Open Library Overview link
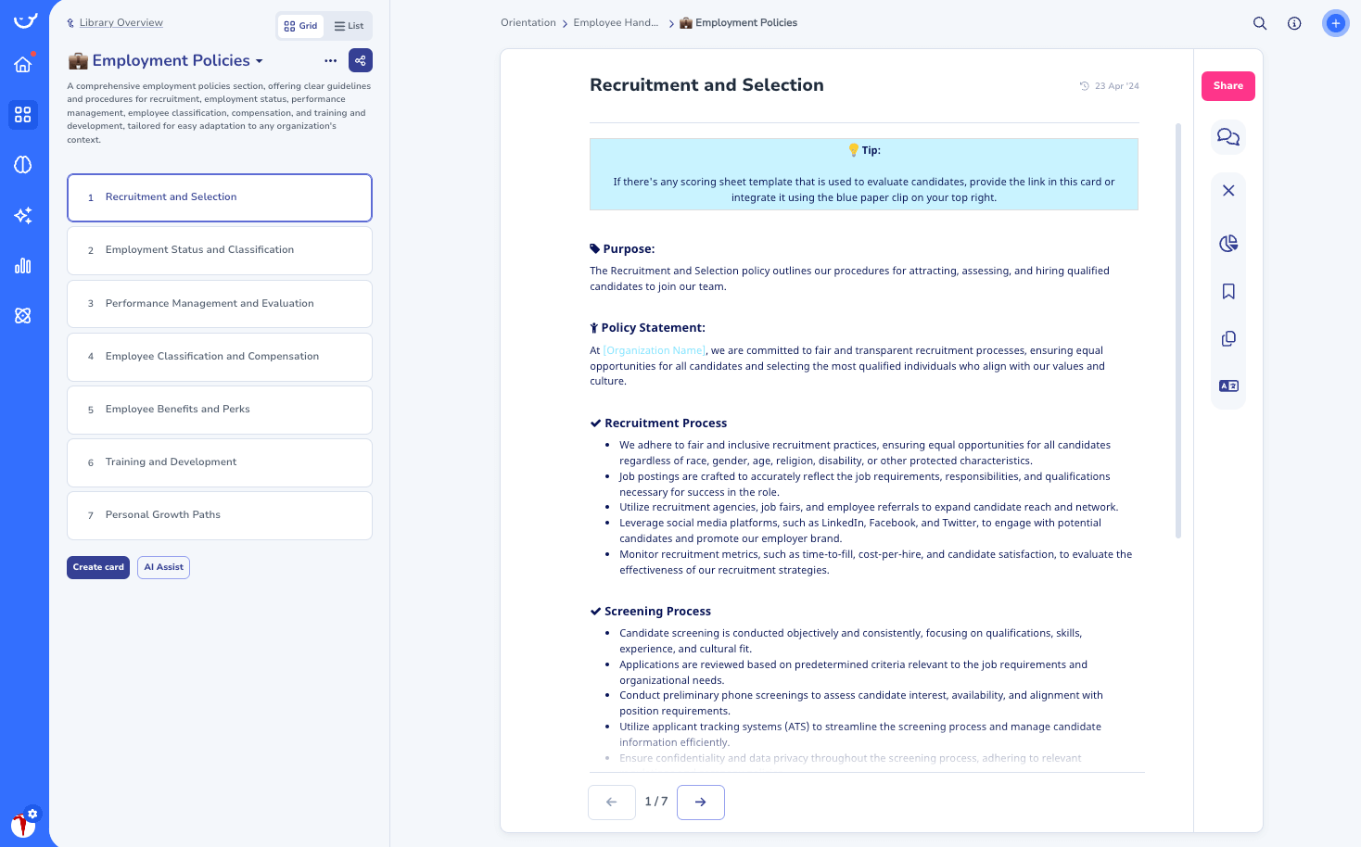The image size is (1361, 847). tap(121, 22)
